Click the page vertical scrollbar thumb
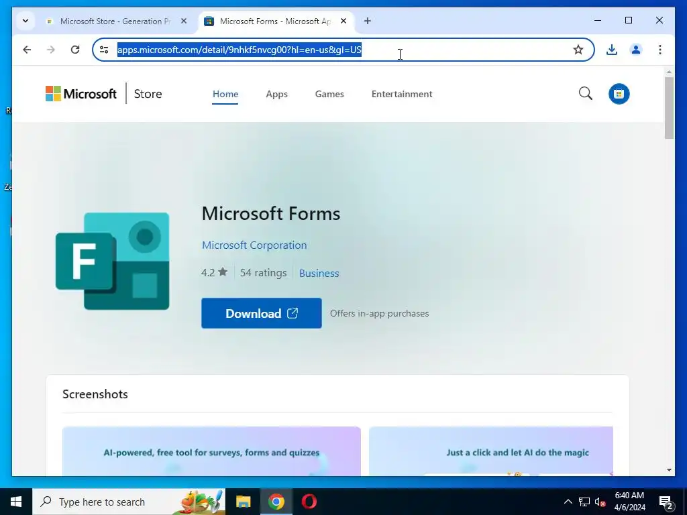 tap(669, 108)
